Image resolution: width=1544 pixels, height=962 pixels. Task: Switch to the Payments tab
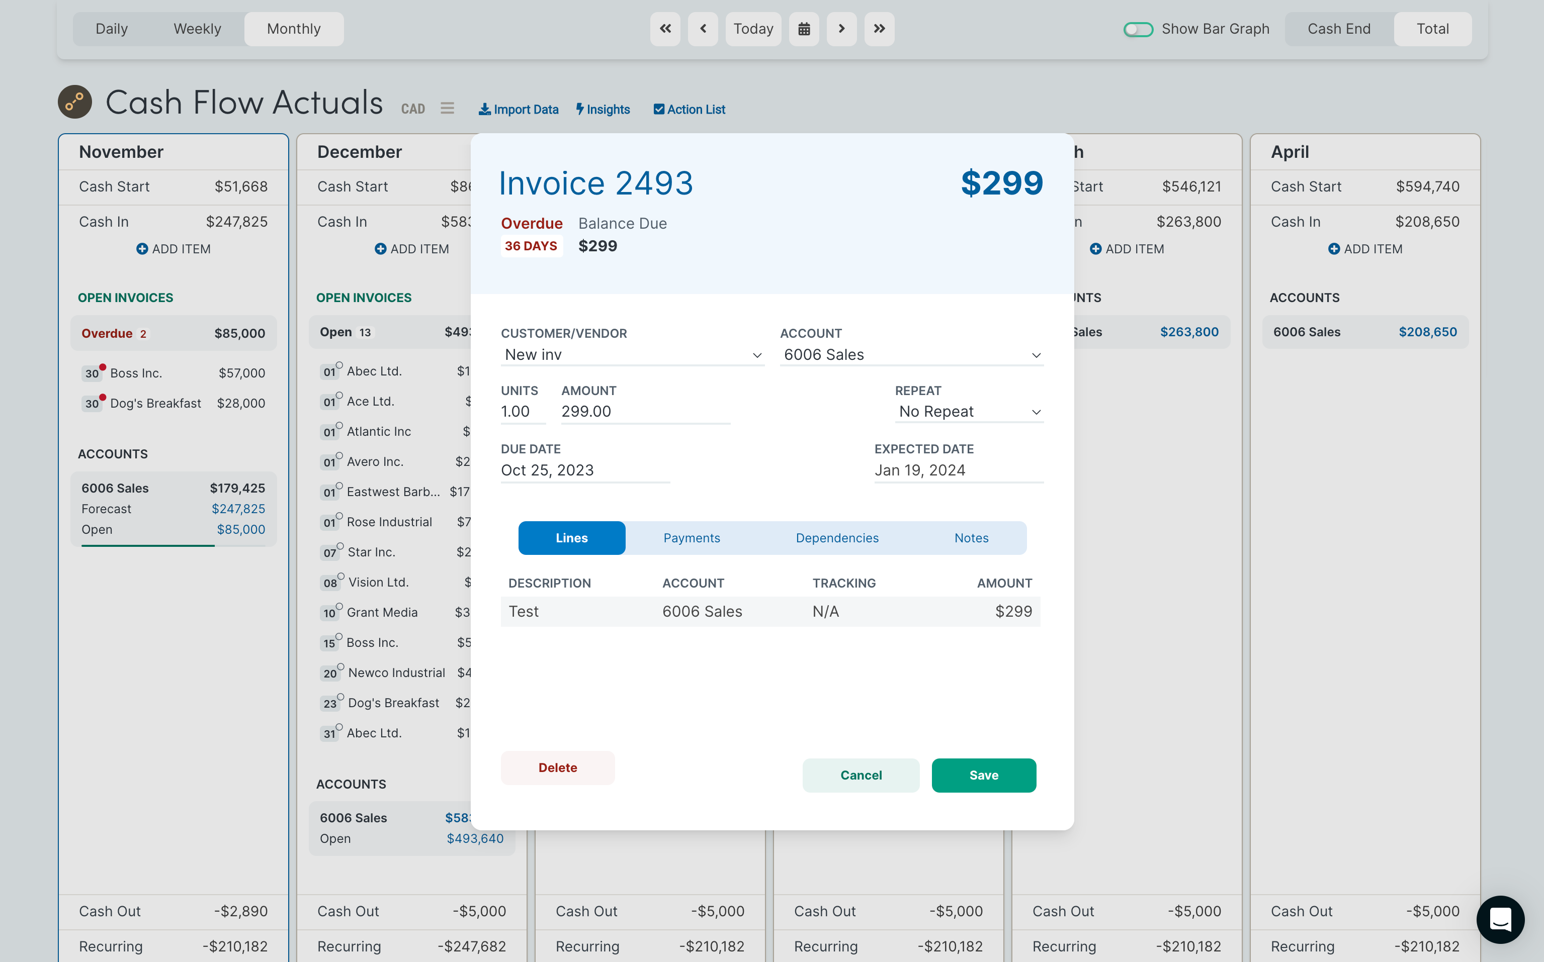click(691, 538)
